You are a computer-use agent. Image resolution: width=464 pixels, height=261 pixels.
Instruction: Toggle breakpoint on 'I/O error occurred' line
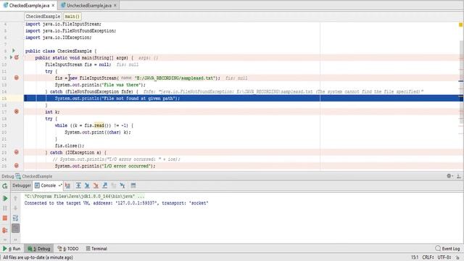17,166
